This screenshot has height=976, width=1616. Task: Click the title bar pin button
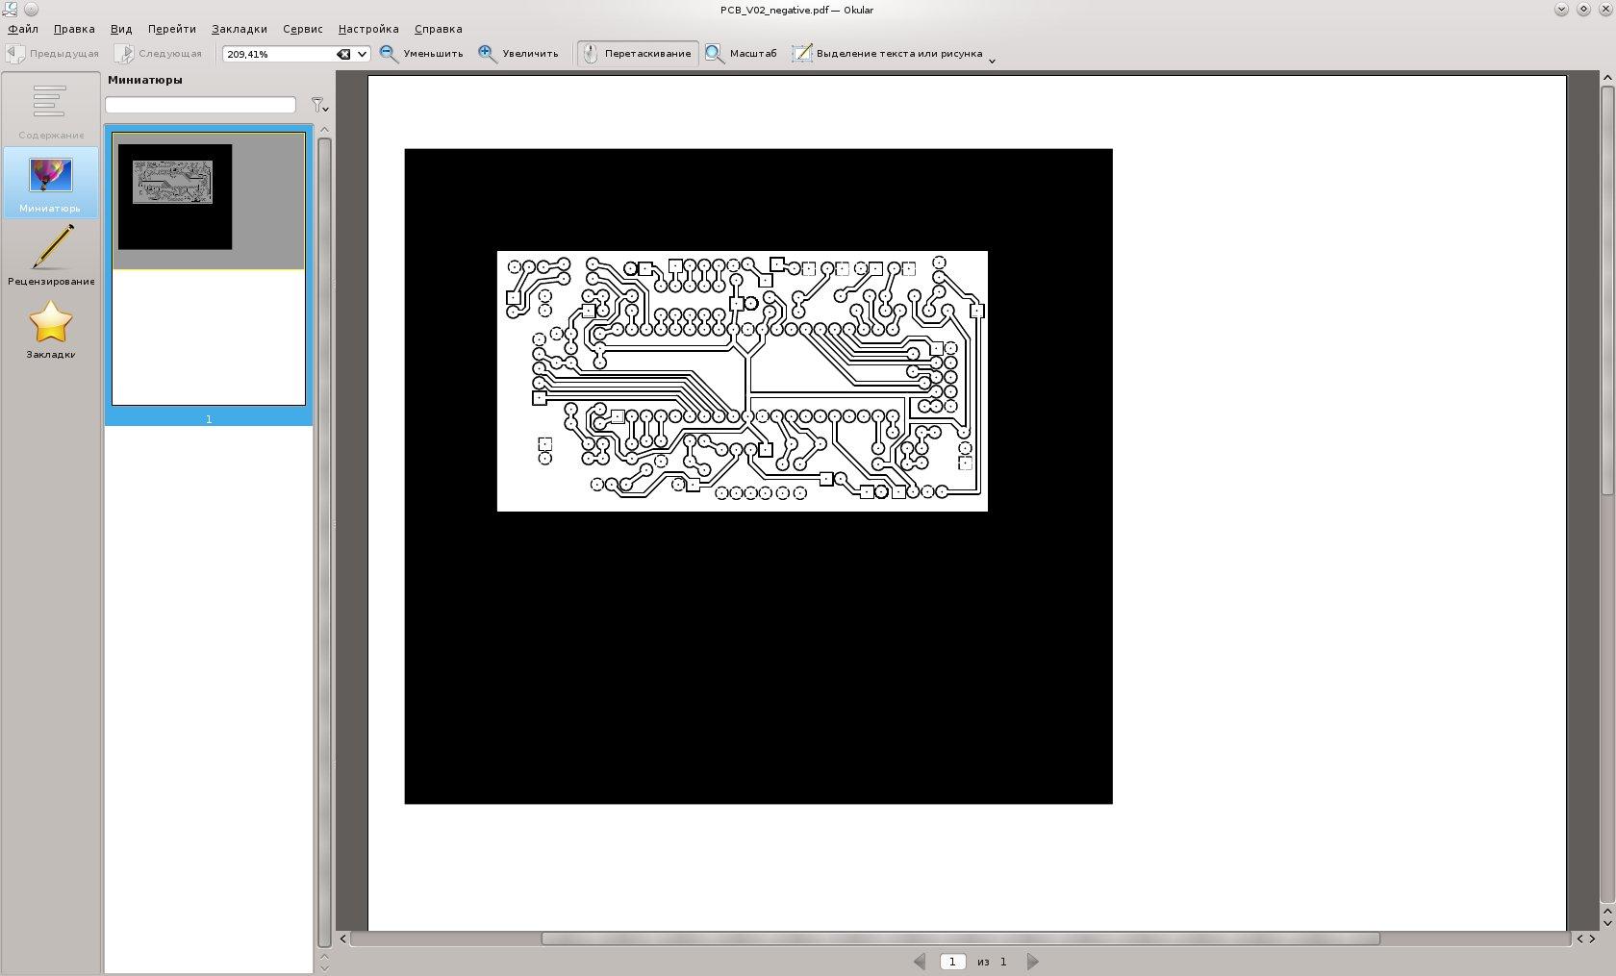31,10
